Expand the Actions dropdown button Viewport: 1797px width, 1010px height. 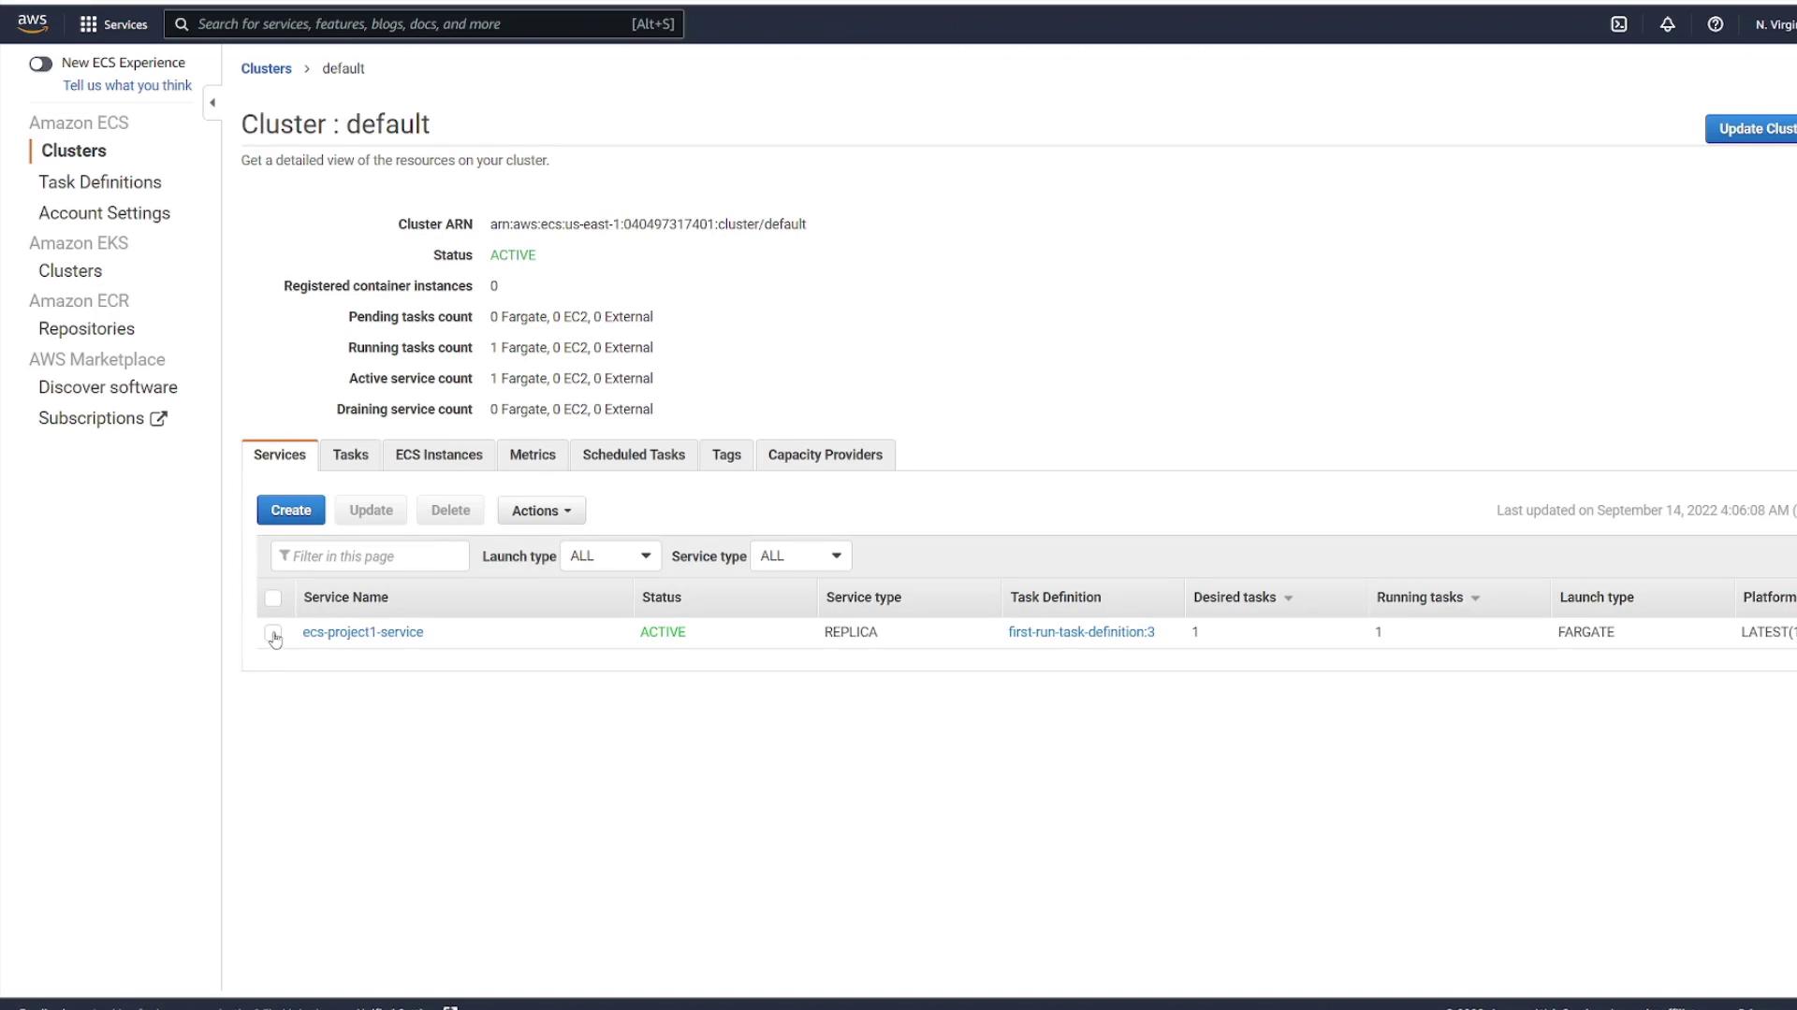[x=541, y=511]
